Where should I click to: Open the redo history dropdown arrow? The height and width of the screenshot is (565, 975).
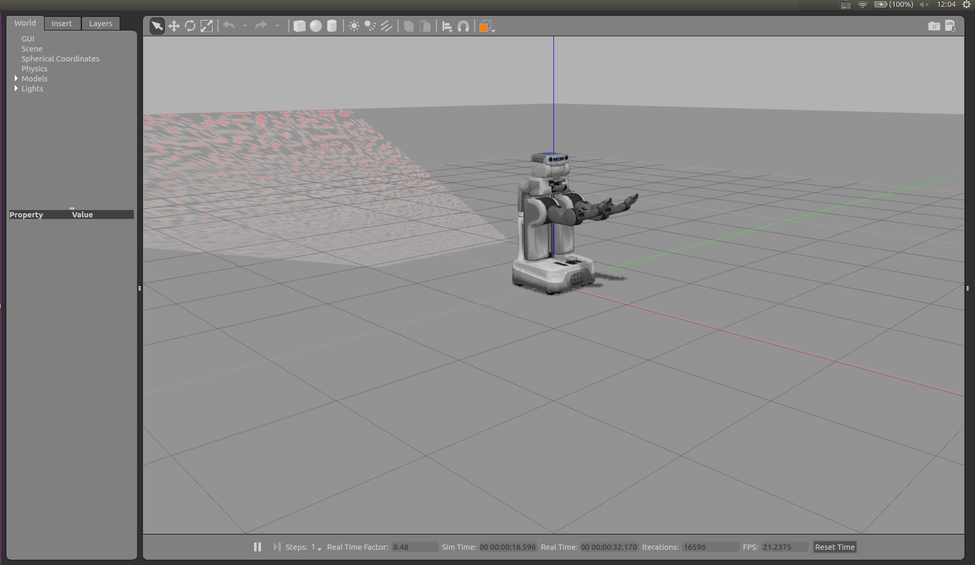coord(277,26)
